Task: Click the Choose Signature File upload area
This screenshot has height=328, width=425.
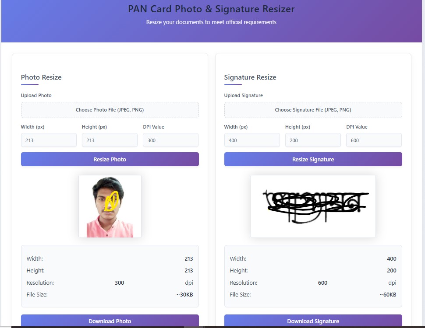Action: 313,110
